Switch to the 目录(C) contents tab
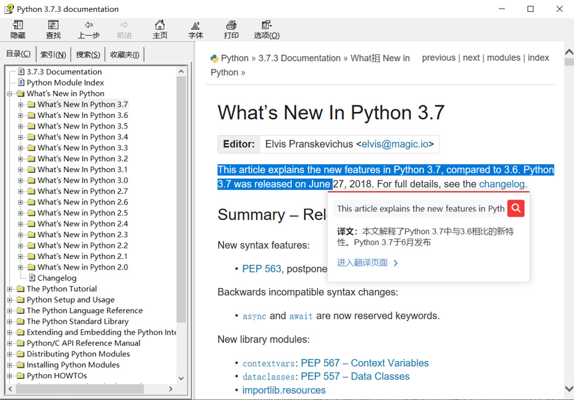This screenshot has height=400, width=574. point(19,54)
